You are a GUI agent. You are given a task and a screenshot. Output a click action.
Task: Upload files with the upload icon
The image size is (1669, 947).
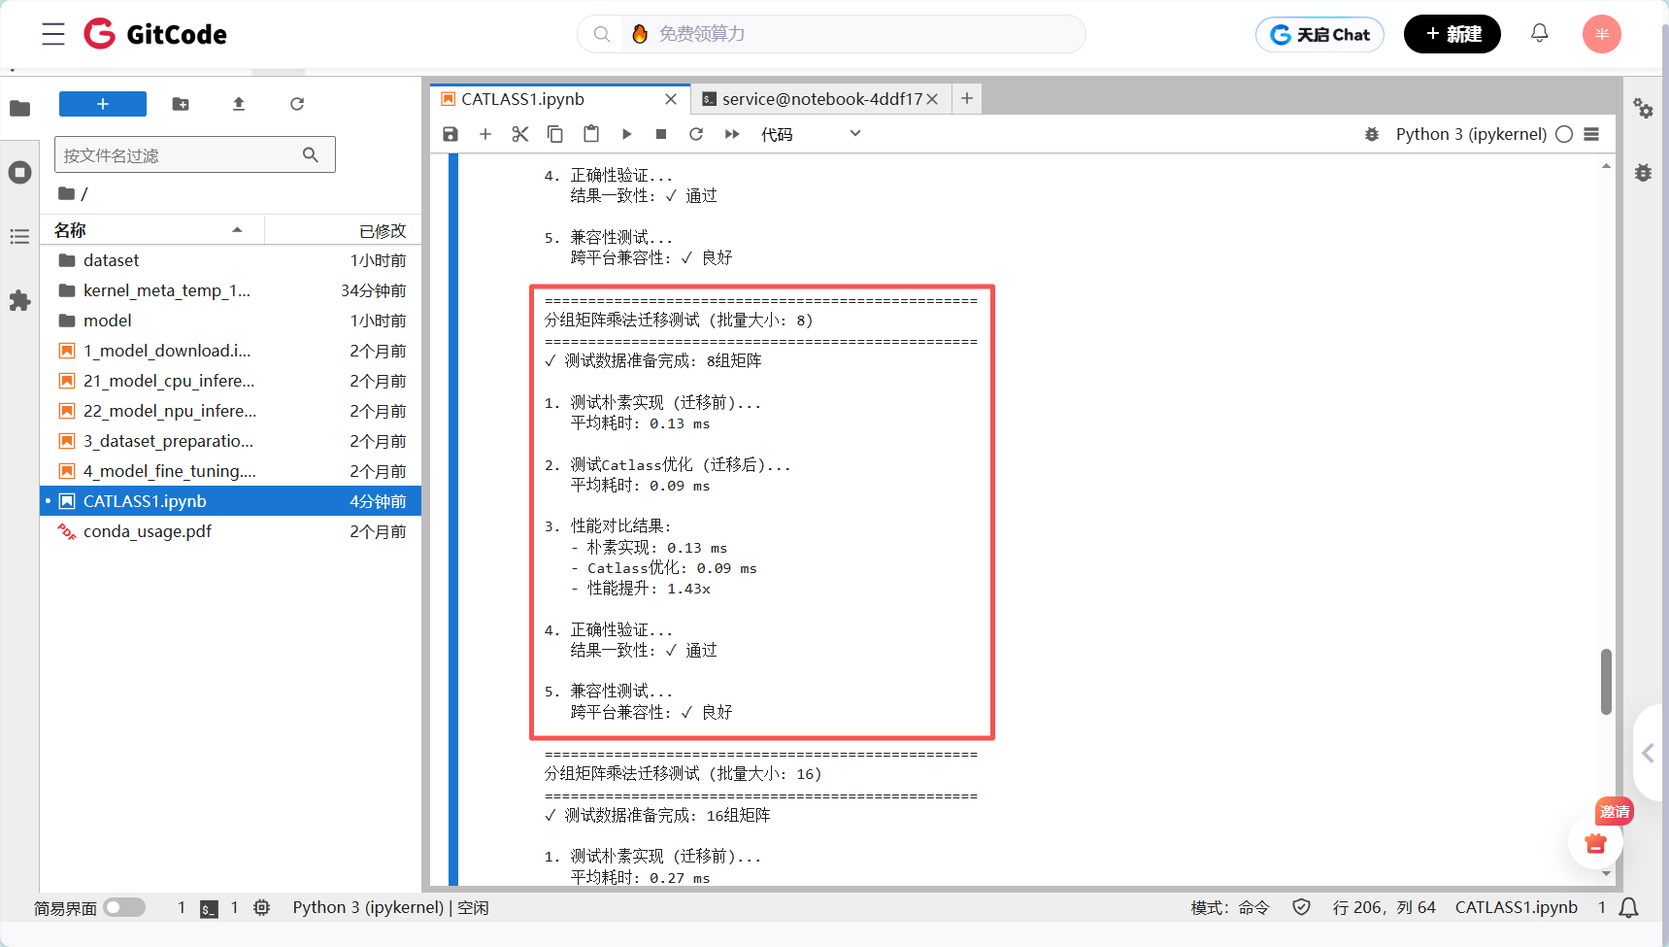[239, 104]
